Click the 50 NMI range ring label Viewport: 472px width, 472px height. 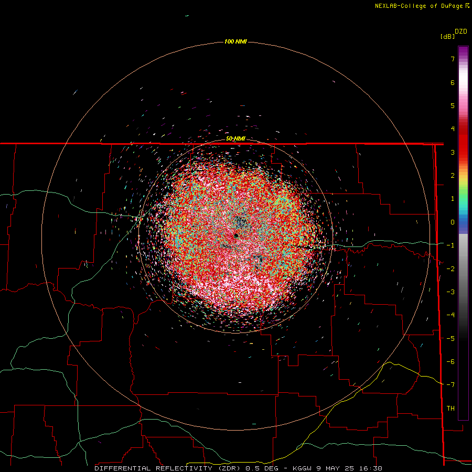pos(235,139)
